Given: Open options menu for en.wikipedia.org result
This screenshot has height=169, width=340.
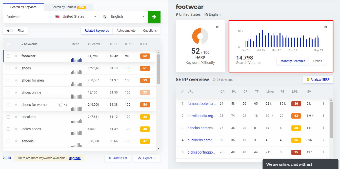Looking at the screenshot, I should [324, 116].
